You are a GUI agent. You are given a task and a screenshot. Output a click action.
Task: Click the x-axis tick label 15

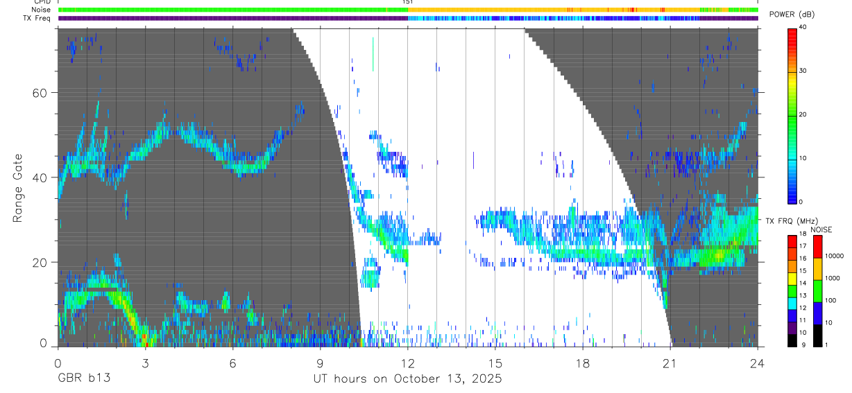(x=495, y=363)
